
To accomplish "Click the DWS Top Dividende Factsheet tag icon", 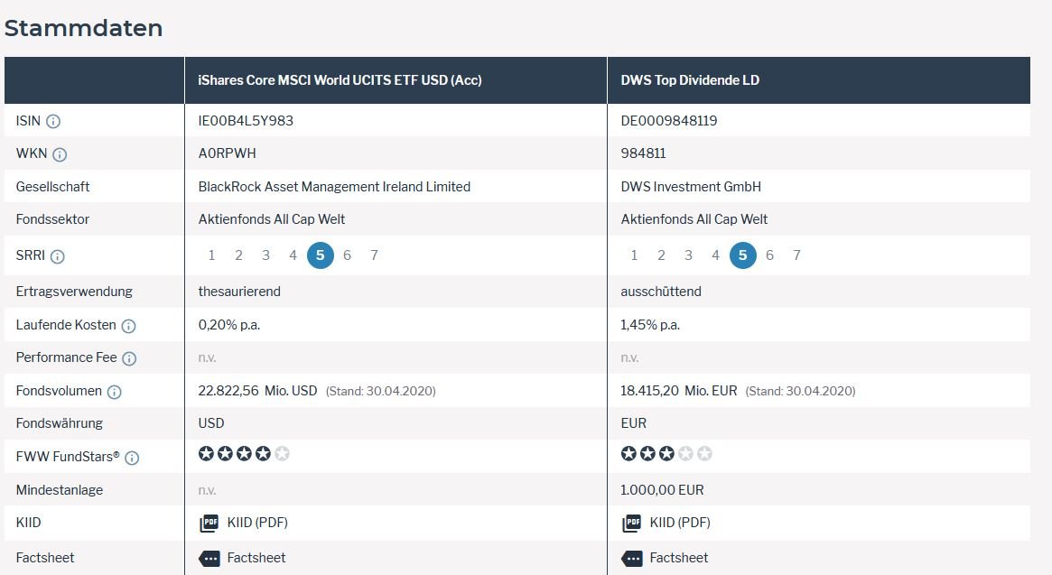I will [631, 558].
